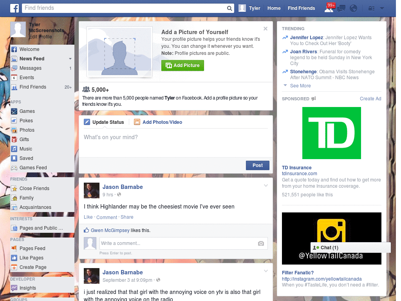Click the search magnifier icon
Image resolution: width=401 pixels, height=301 pixels.
coord(229,8)
